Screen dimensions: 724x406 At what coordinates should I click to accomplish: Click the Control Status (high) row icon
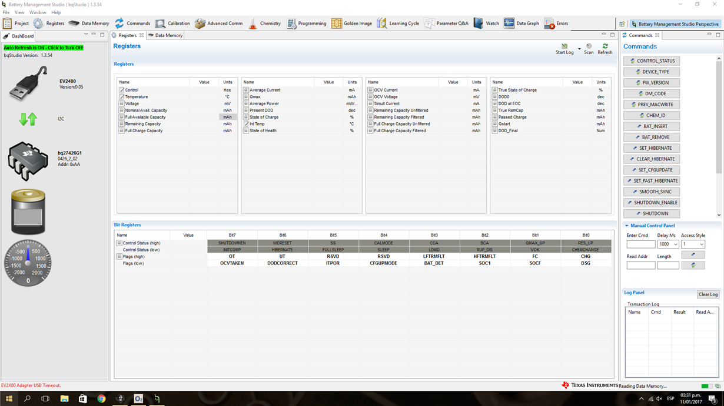(119, 243)
